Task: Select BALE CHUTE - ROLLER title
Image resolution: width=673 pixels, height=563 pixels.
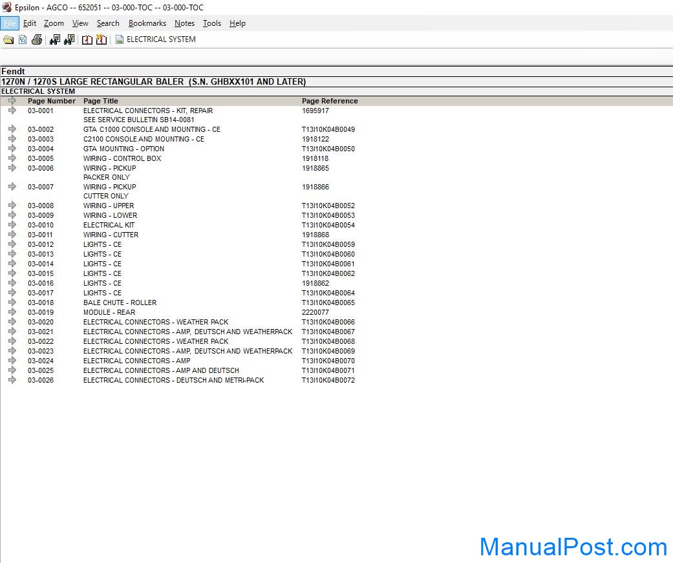Action: [x=120, y=303]
